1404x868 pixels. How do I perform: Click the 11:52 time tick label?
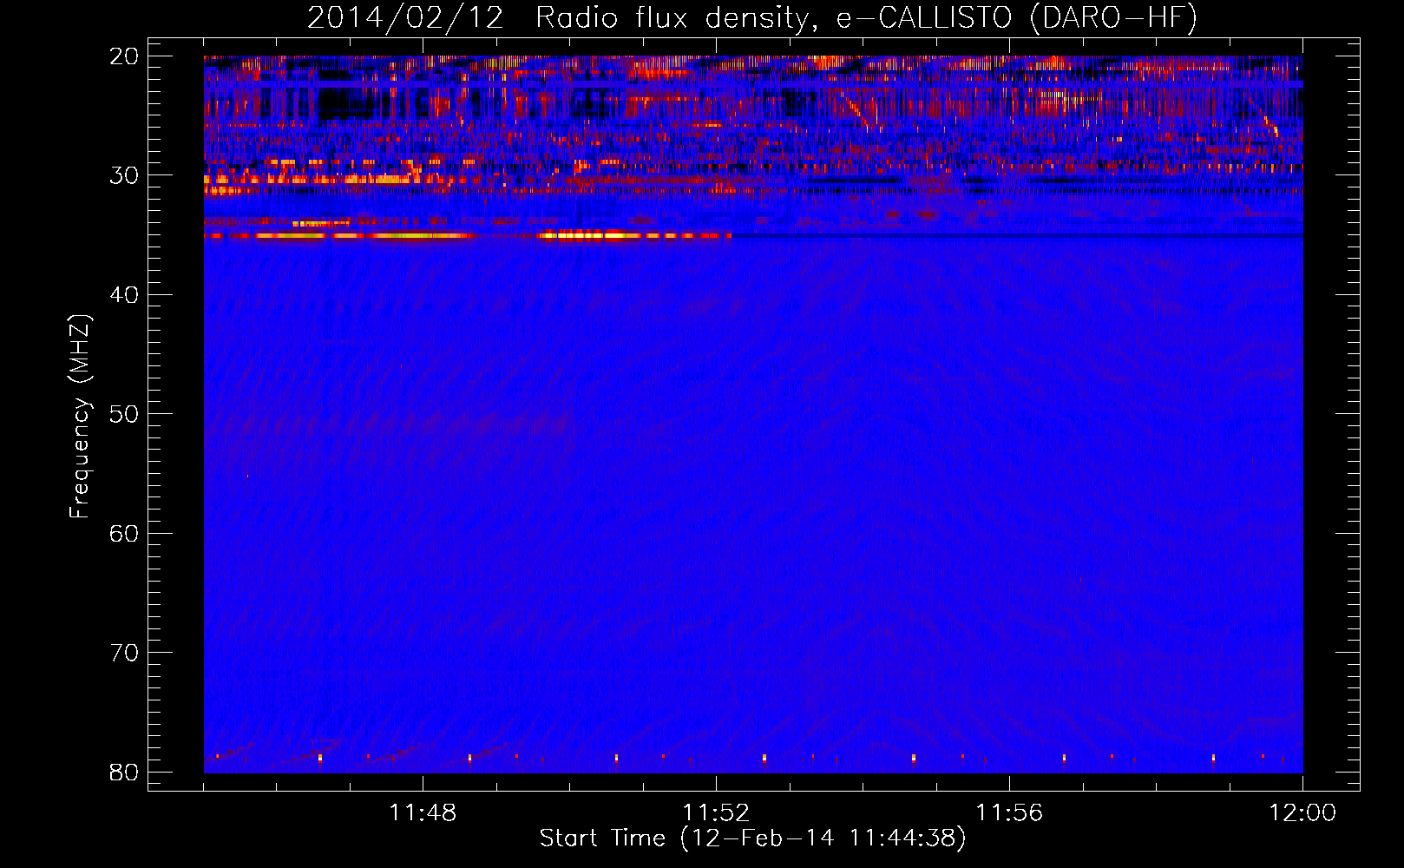716,813
